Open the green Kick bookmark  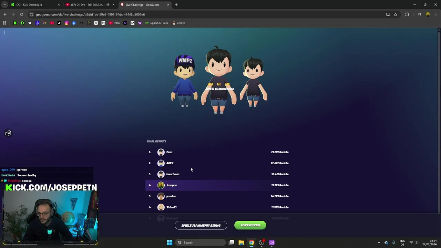[x=15, y=23]
